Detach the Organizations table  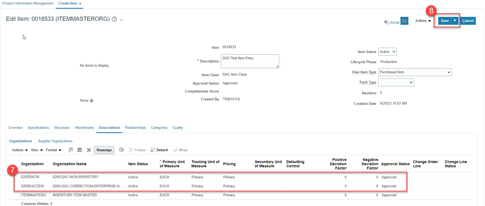click(159, 150)
